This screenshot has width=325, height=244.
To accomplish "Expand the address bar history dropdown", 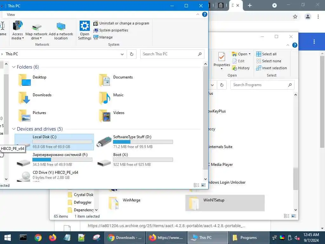I will click(122, 54).
